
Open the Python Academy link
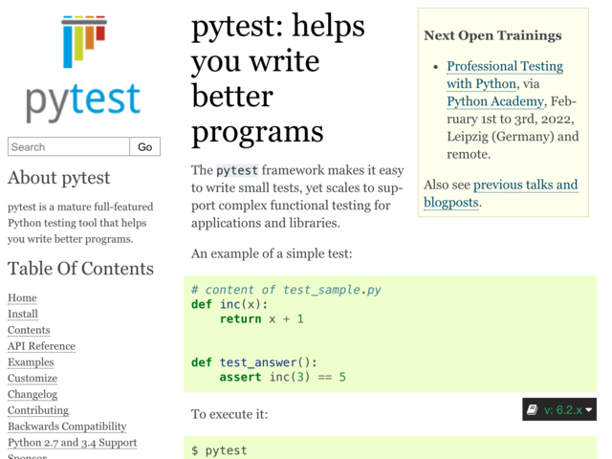point(495,101)
